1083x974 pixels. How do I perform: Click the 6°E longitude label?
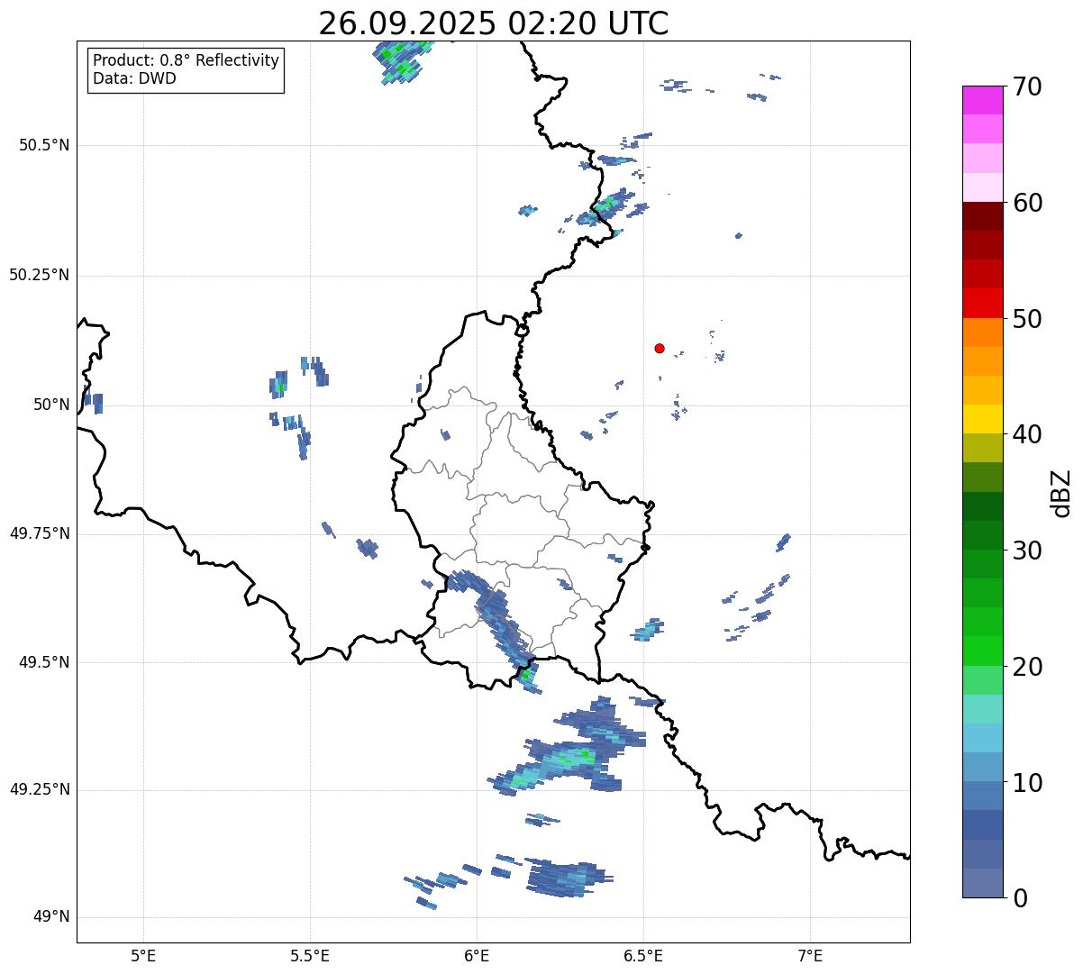[x=477, y=955]
